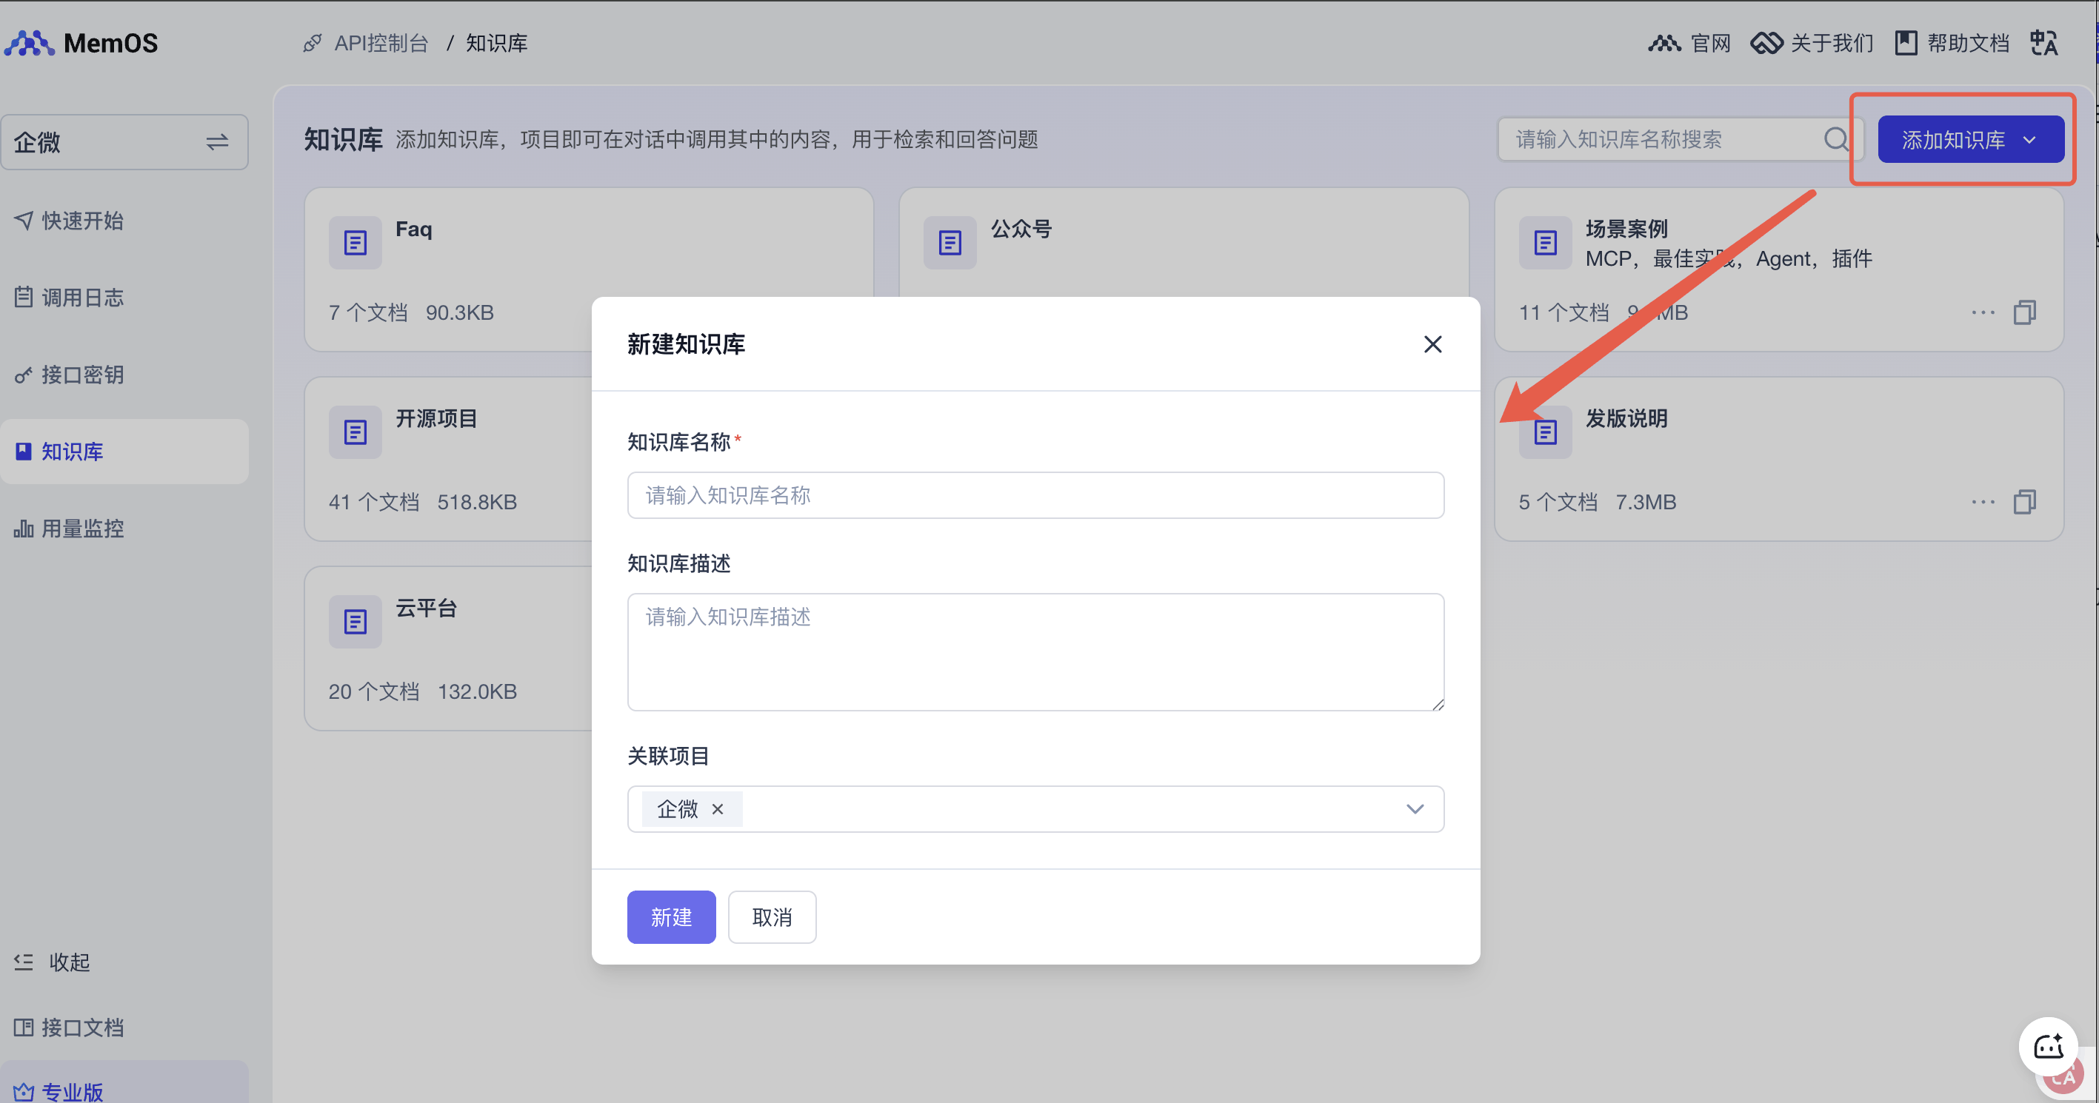Click the 新建 button

(670, 917)
